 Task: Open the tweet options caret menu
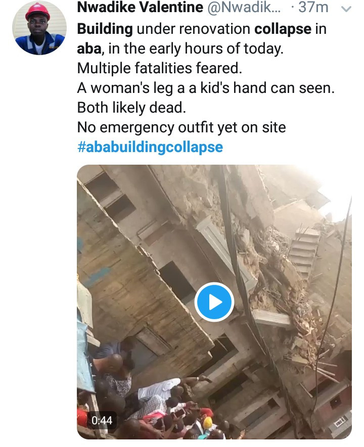click(346, 9)
